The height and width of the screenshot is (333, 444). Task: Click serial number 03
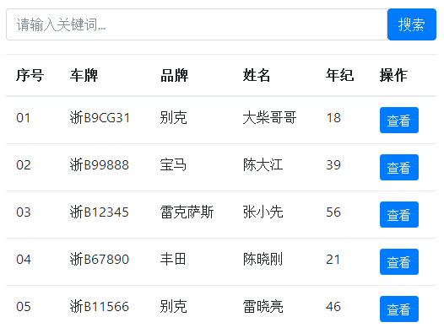point(24,212)
